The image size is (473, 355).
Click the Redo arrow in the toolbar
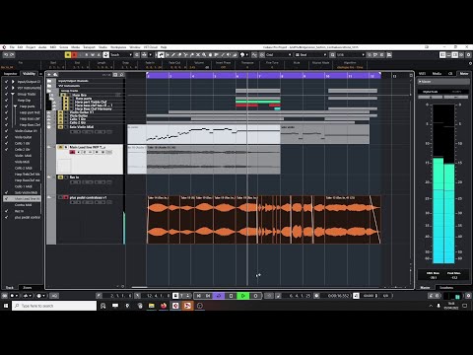point(12,55)
